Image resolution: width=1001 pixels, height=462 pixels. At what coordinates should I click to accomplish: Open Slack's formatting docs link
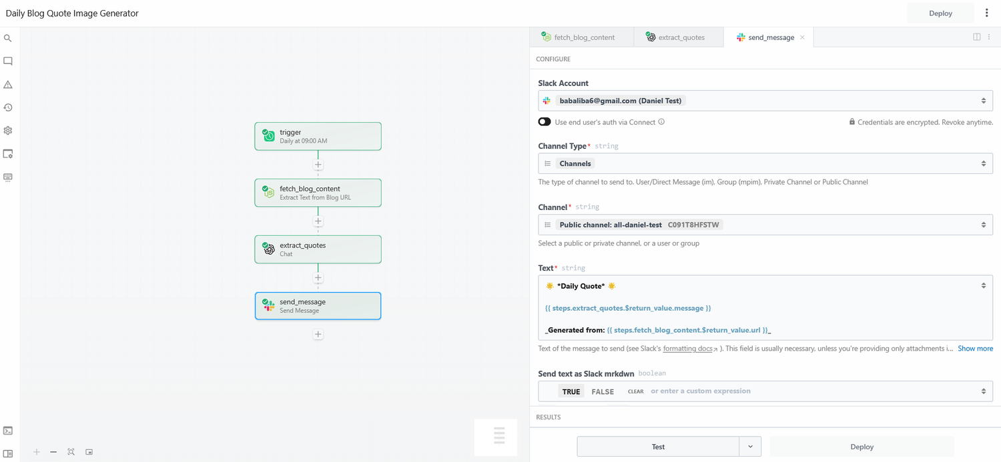pos(687,348)
